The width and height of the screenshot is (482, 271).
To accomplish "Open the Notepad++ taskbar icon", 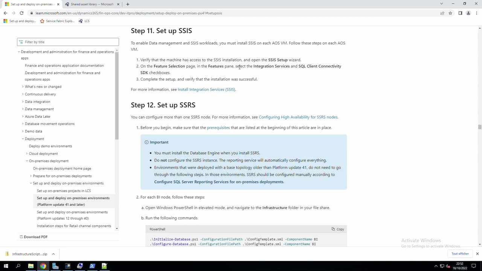I will [x=104, y=266].
